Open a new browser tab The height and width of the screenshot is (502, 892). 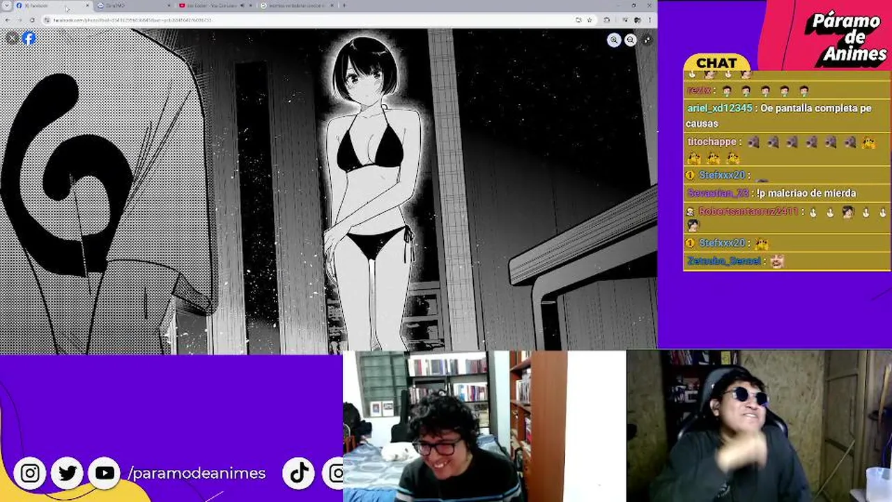click(x=344, y=6)
